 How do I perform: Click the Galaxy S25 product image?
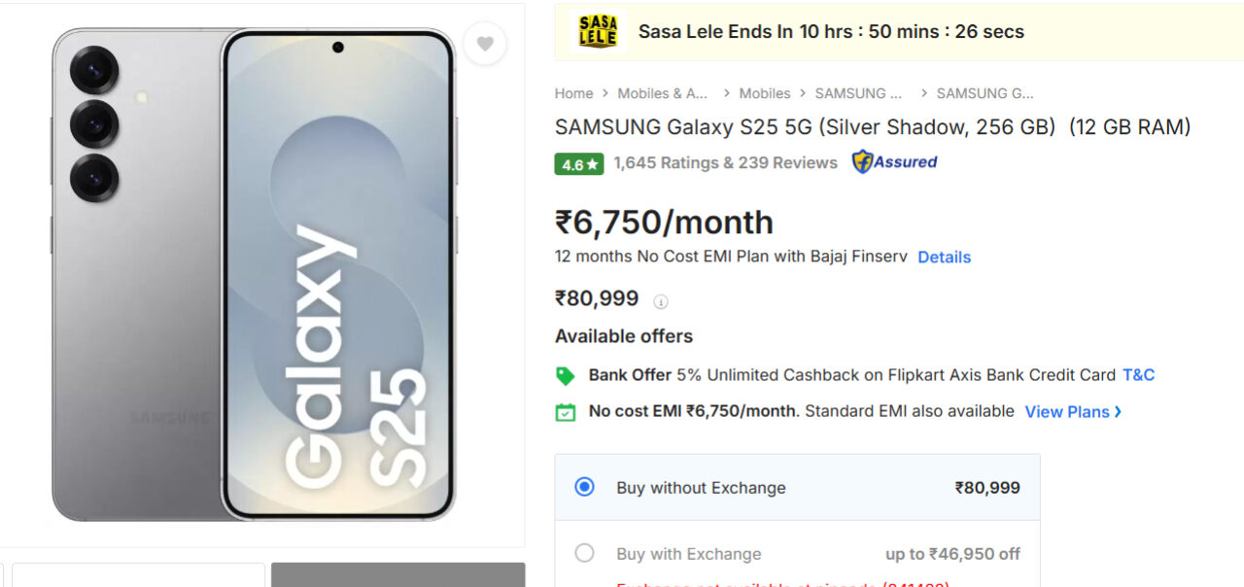[x=255, y=274]
